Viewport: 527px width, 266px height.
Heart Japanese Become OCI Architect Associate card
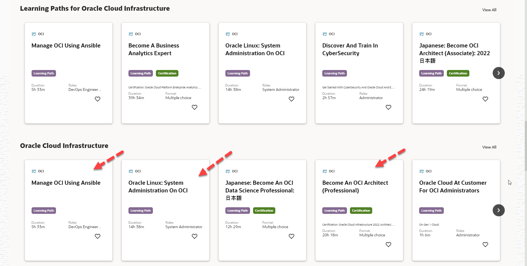pyautogui.click(x=485, y=99)
